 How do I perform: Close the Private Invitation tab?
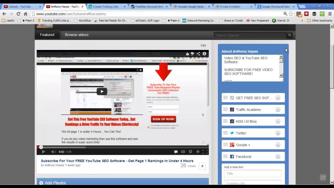(x=251, y=7)
